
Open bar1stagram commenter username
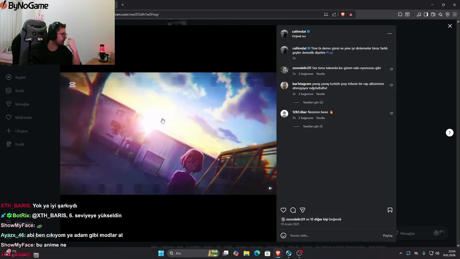(x=302, y=84)
